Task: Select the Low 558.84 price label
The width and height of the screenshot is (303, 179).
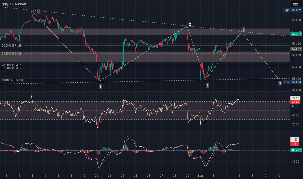Action: (292, 82)
